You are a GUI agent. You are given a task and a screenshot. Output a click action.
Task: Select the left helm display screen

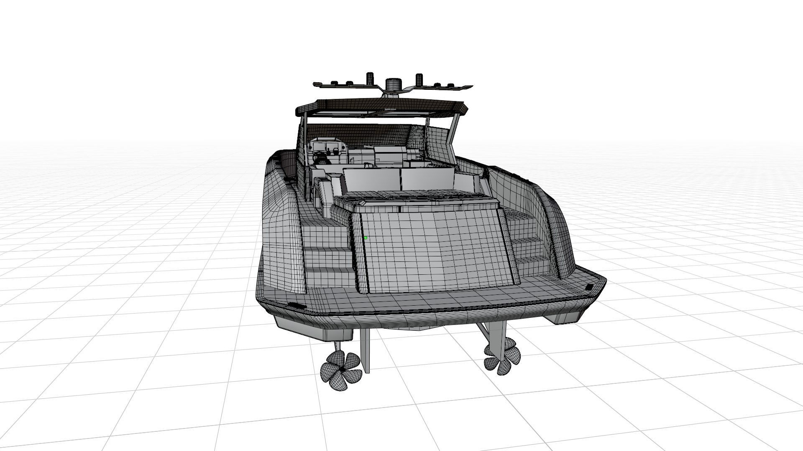click(320, 146)
